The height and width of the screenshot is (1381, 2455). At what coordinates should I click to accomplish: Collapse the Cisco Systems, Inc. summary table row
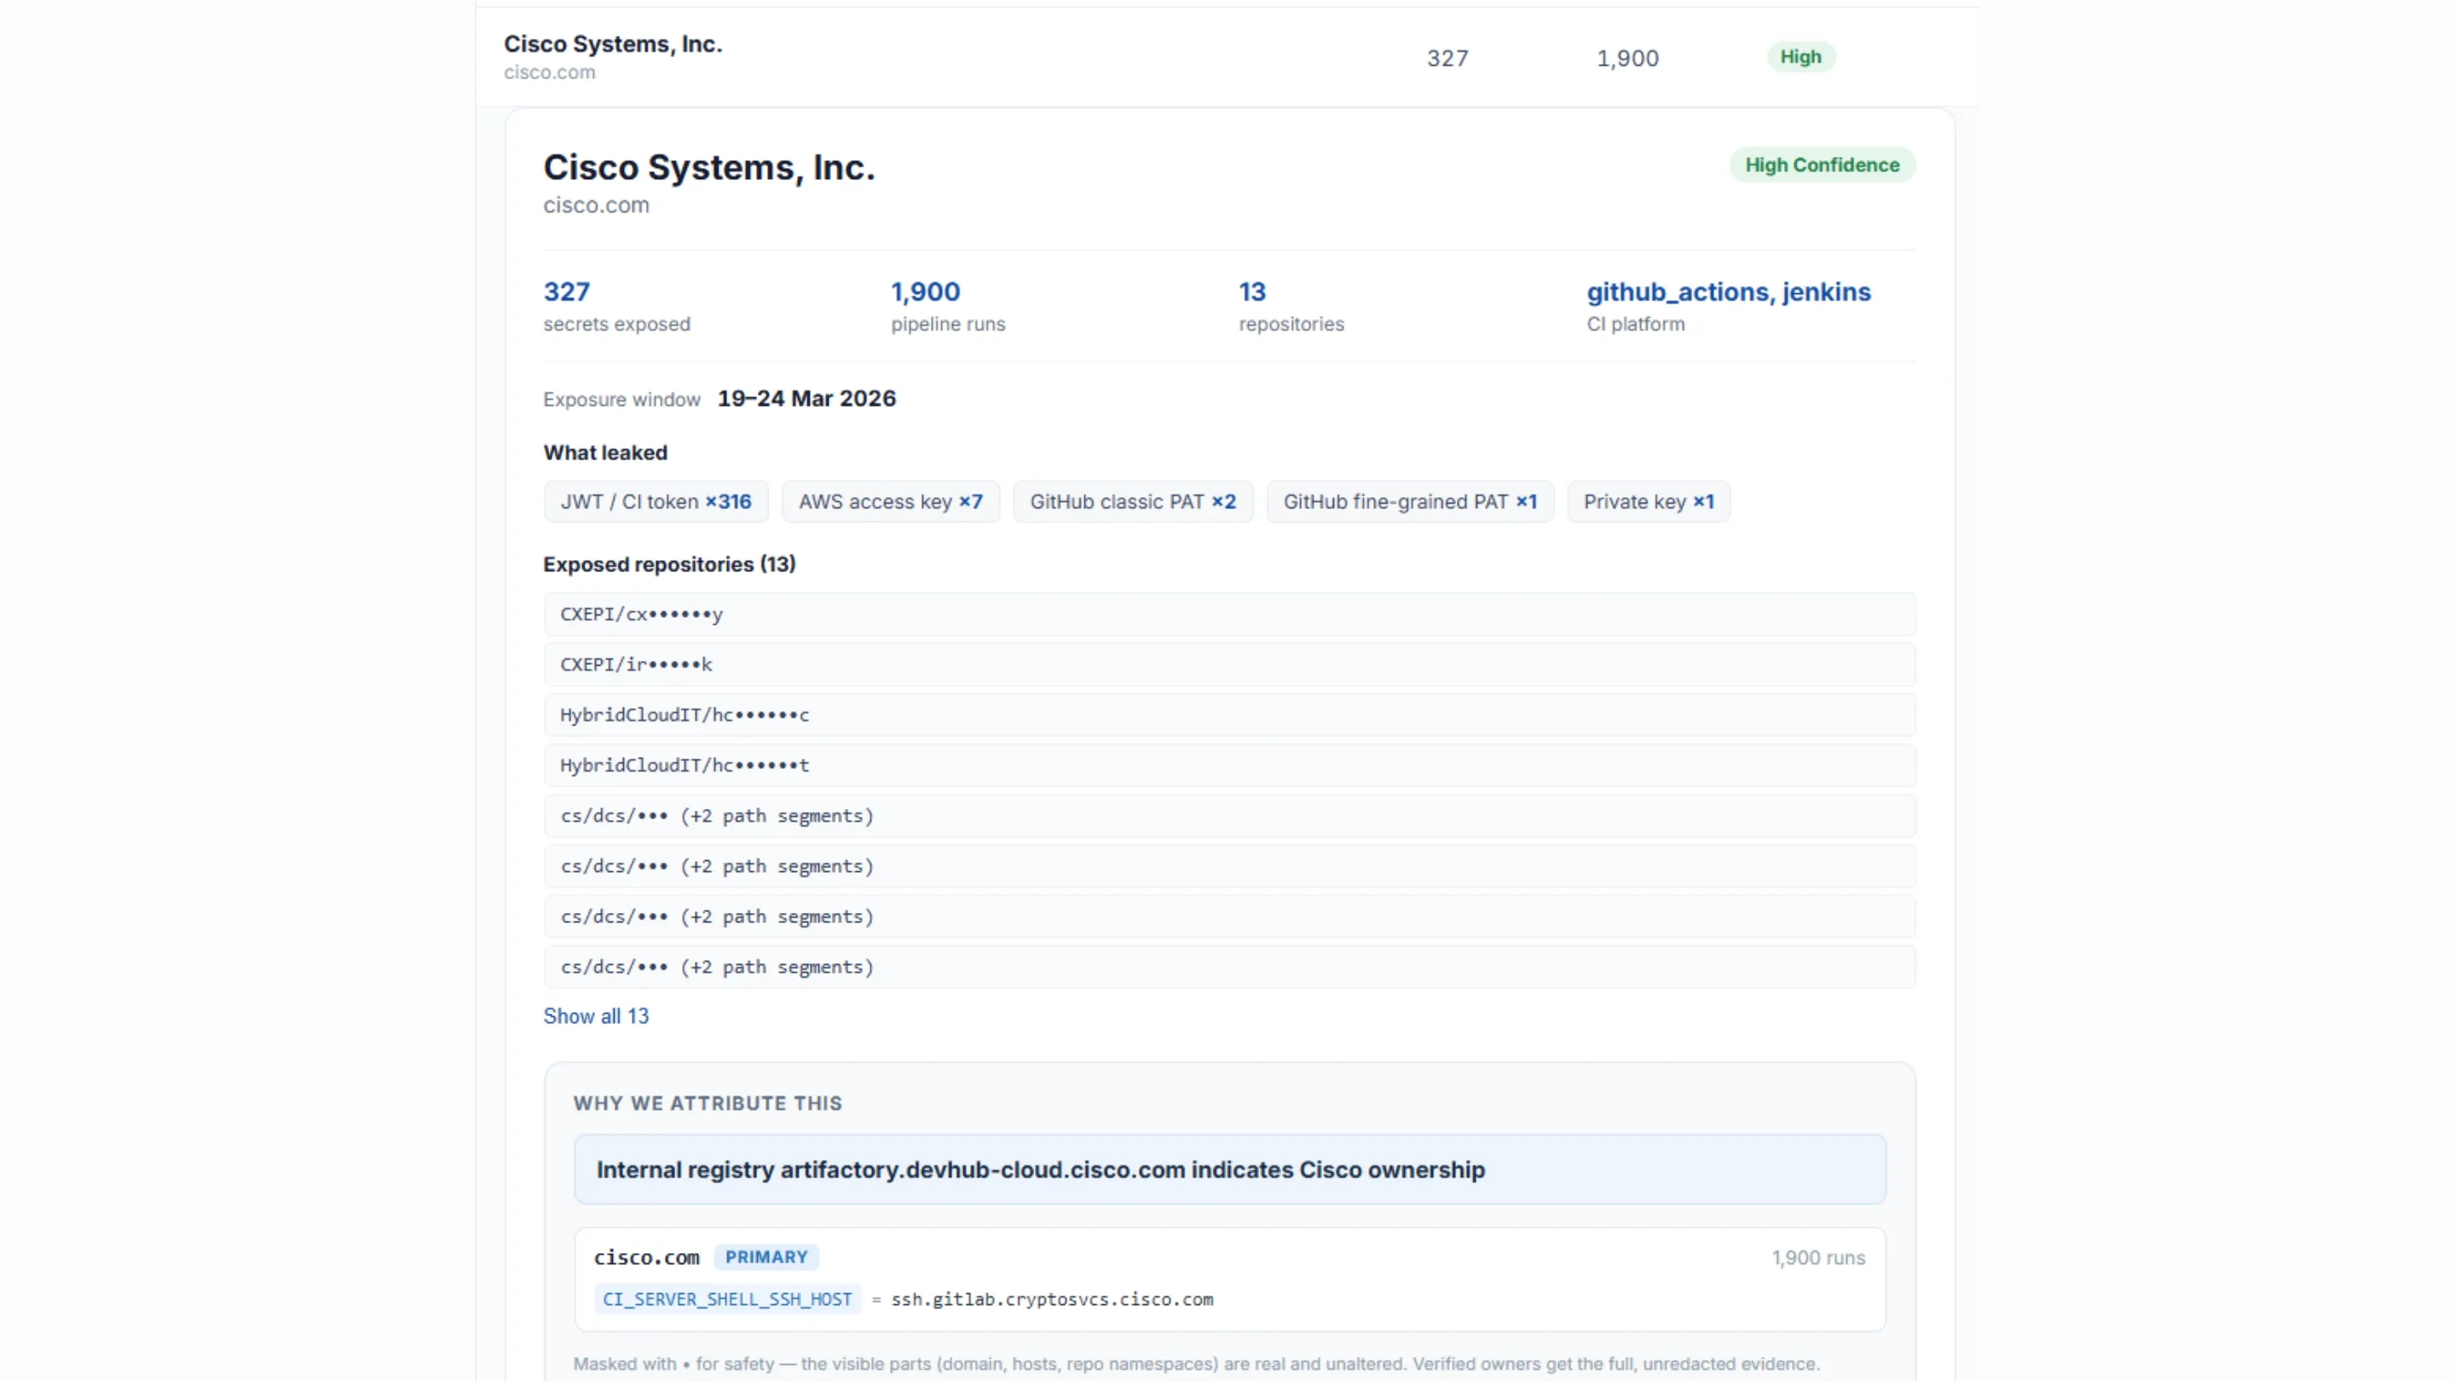[x=1227, y=57]
